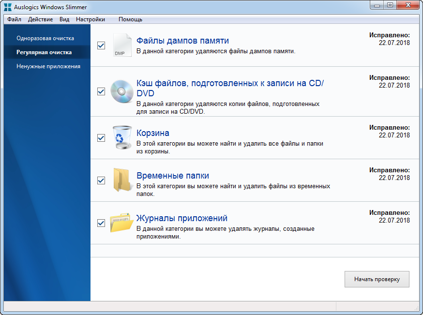Click the Временные папки category title
The width and height of the screenshot is (423, 315).
tap(173, 176)
